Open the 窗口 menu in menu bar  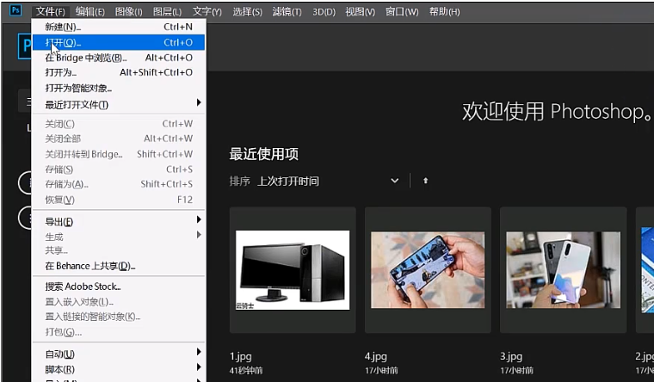[x=402, y=11]
